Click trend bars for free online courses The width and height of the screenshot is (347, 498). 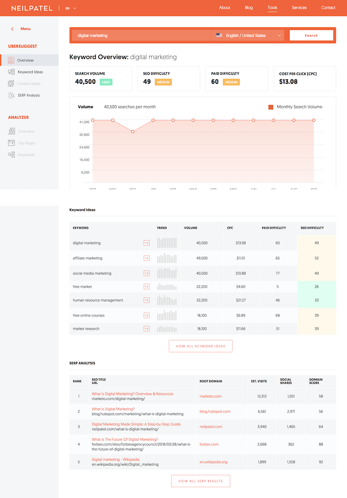tap(167, 315)
